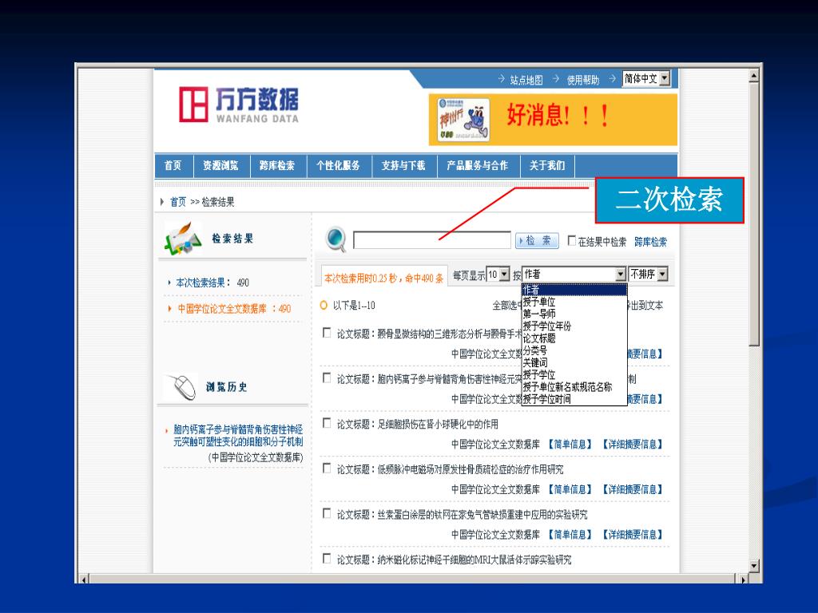Click the 检索 search button
Viewport: 818px width, 613px height.
(537, 240)
